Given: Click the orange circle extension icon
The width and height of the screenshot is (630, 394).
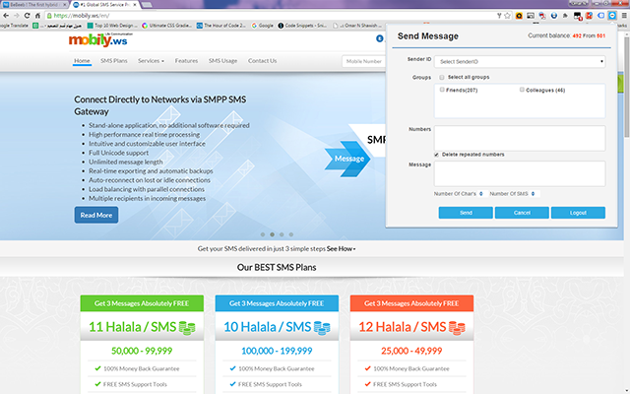Looking at the screenshot, I should [519, 16].
